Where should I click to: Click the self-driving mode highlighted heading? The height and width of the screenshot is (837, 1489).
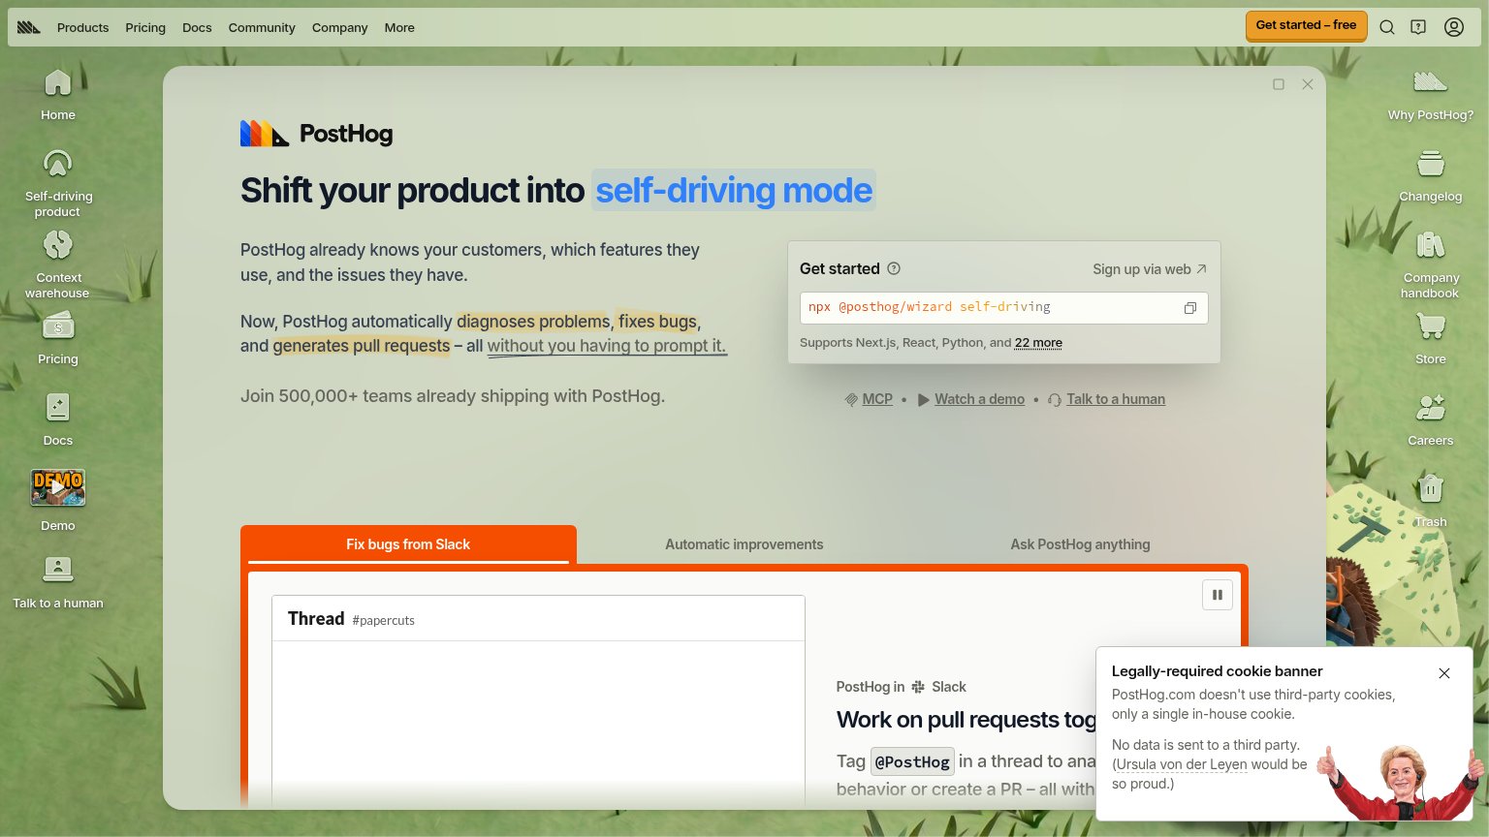click(734, 190)
